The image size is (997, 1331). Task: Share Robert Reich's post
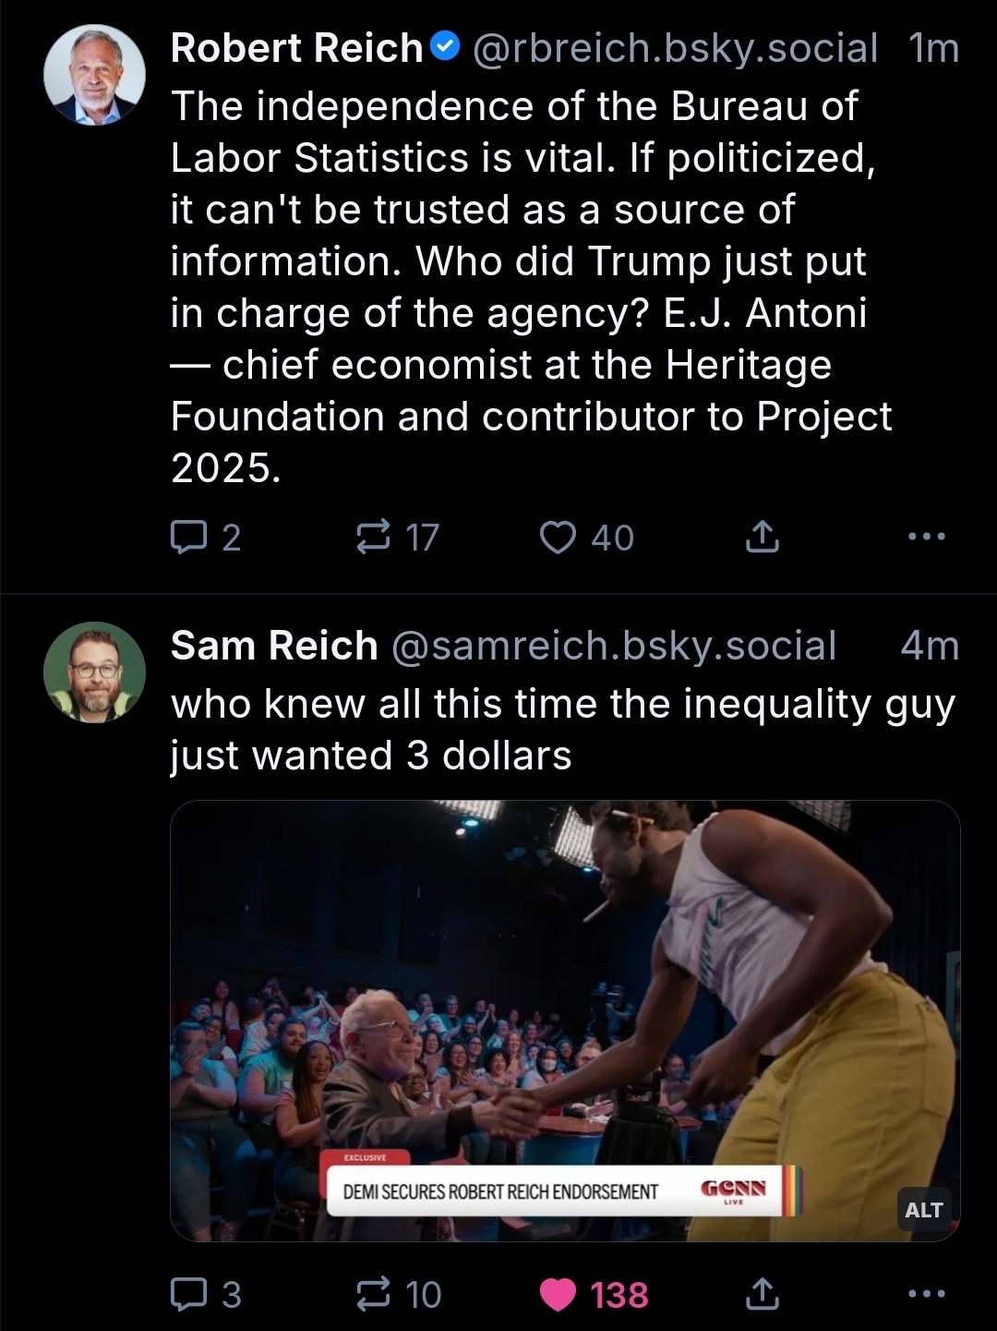point(762,537)
